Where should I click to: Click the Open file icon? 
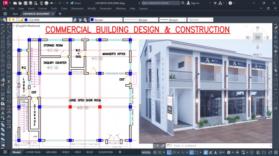20,3
